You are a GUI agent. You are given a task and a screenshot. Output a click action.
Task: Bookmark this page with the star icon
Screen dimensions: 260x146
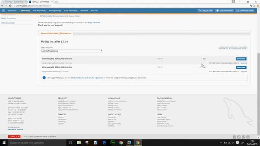(253, 6)
